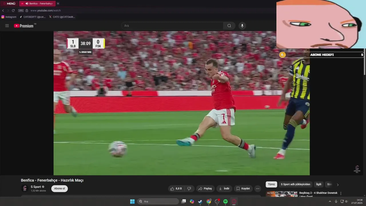The width and height of the screenshot is (366, 206).
Task: Open a new tab with the plus button
Action: tap(58, 3)
